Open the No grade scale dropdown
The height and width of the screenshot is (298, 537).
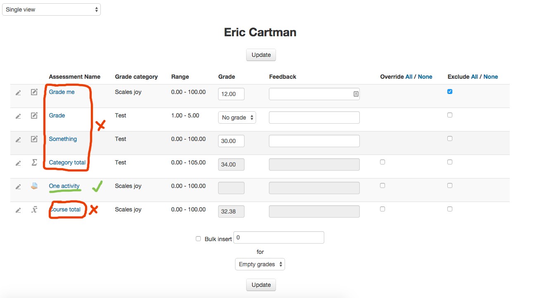[237, 117]
